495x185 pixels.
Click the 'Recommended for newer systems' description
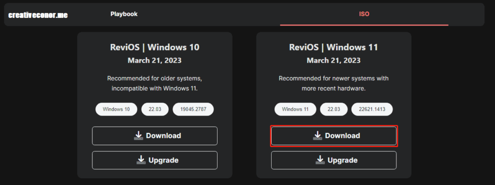coord(334,83)
